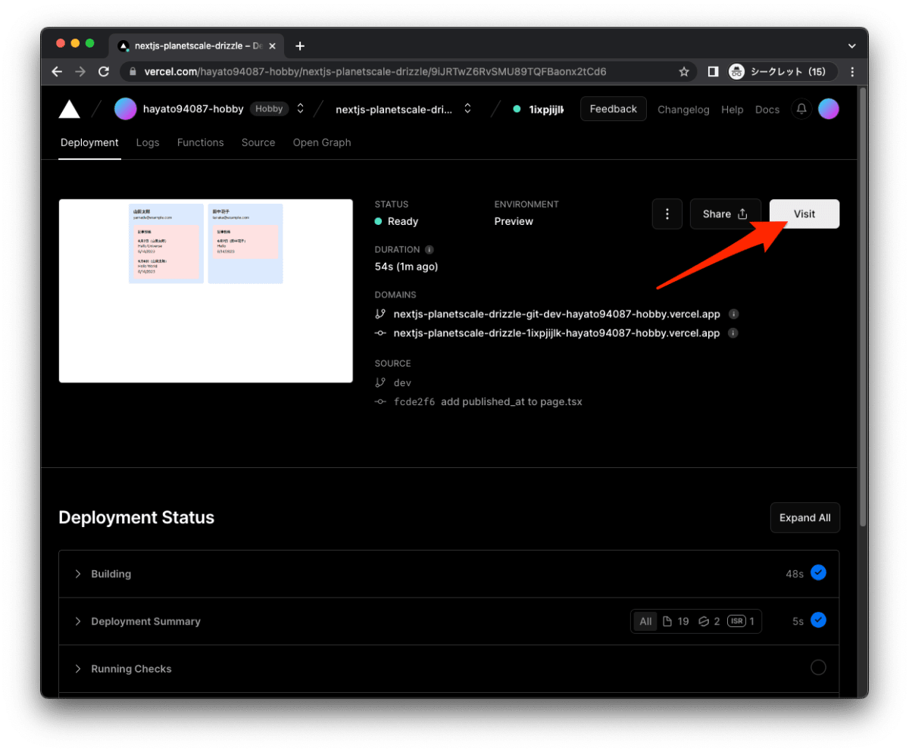Image resolution: width=909 pixels, height=752 pixels.
Task: Open the Feedback button
Action: click(x=614, y=109)
